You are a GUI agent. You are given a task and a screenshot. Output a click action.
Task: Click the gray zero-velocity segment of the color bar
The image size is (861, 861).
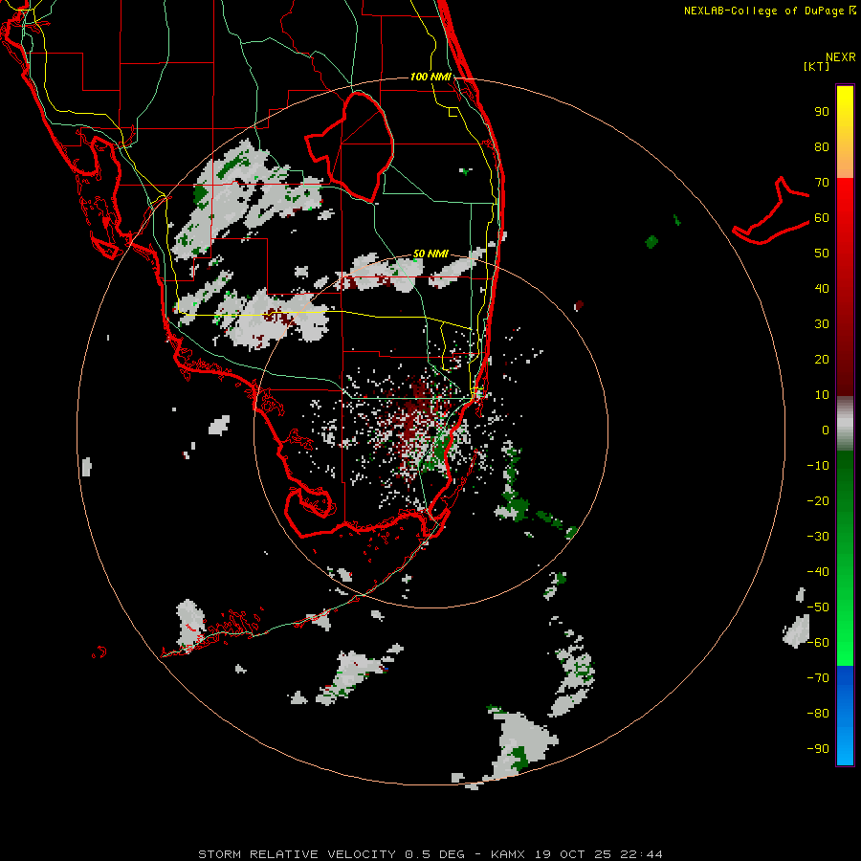845,424
